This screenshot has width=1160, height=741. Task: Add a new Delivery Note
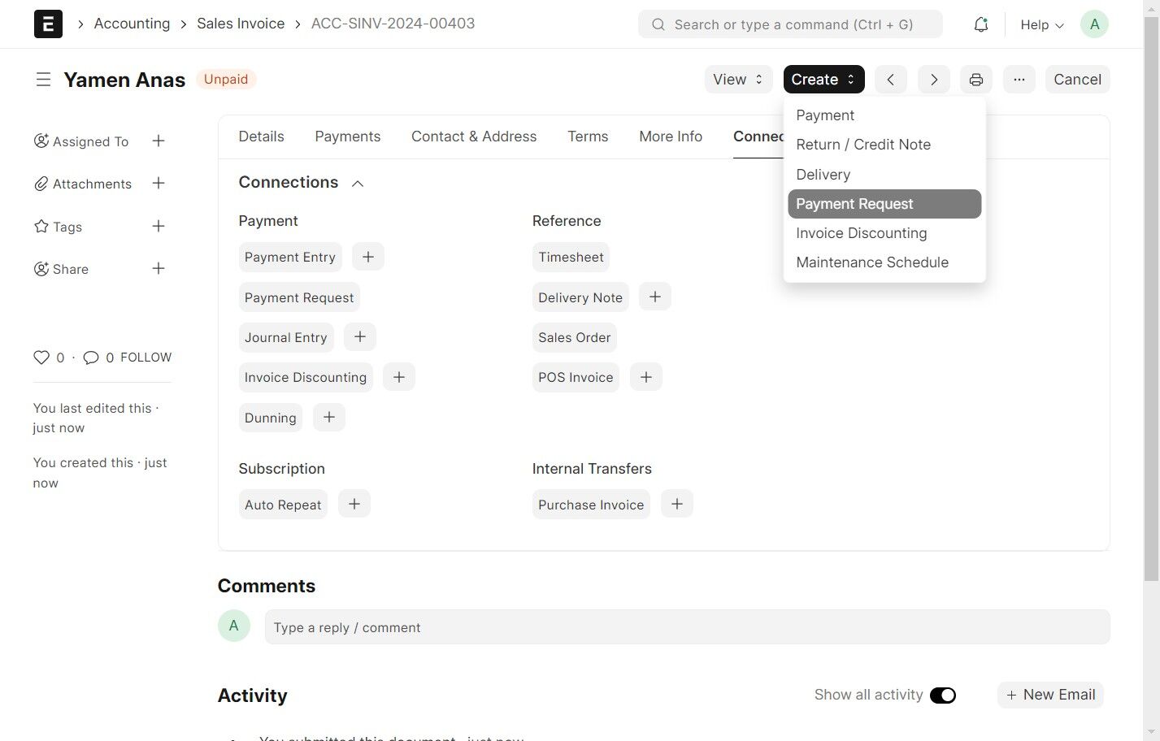pyautogui.click(x=655, y=297)
